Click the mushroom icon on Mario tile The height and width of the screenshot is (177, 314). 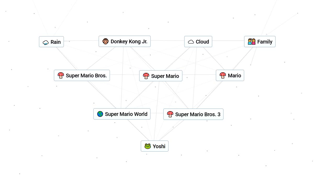tap(222, 76)
